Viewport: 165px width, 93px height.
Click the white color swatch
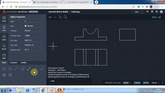[x=26, y=26]
